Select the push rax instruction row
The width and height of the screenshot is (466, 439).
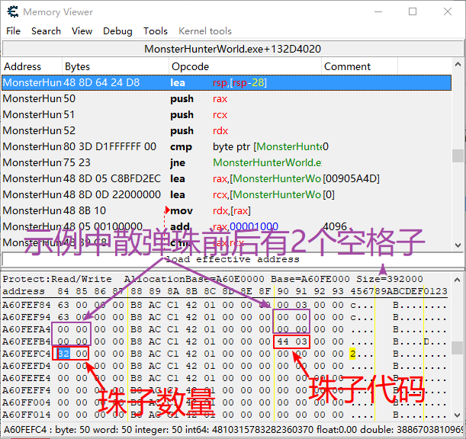[227, 98]
